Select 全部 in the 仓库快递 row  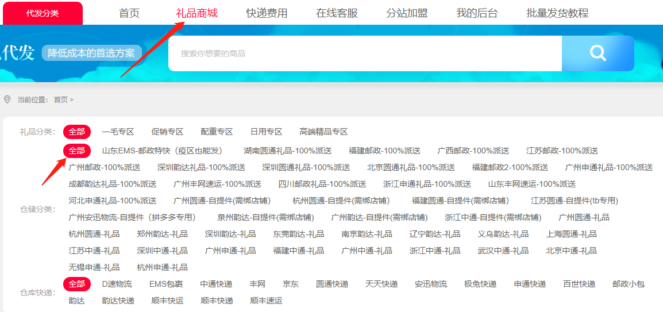click(77, 284)
